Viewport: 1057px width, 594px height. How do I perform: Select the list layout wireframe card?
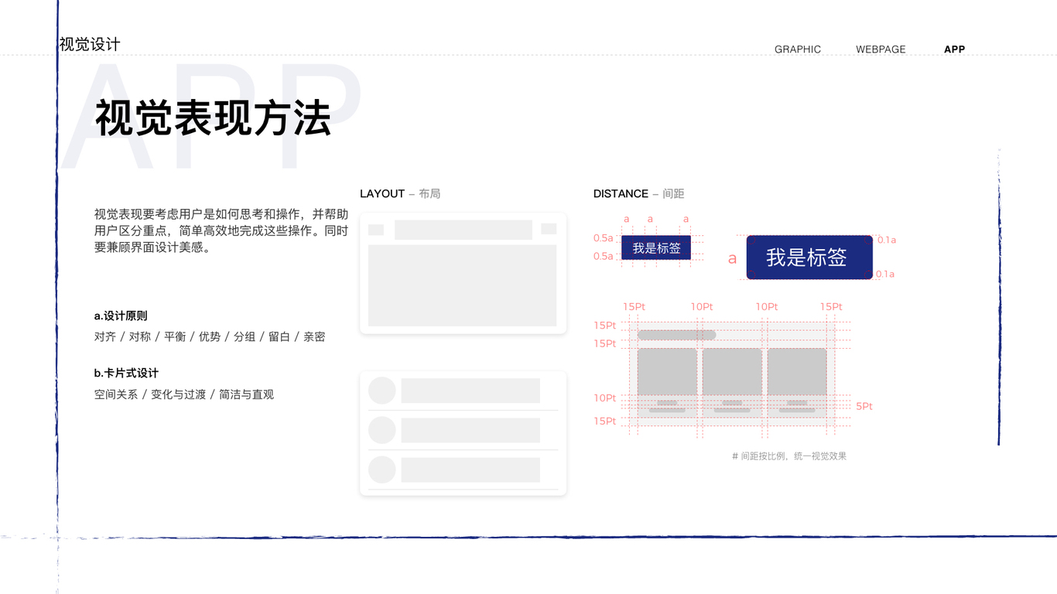[463, 433]
